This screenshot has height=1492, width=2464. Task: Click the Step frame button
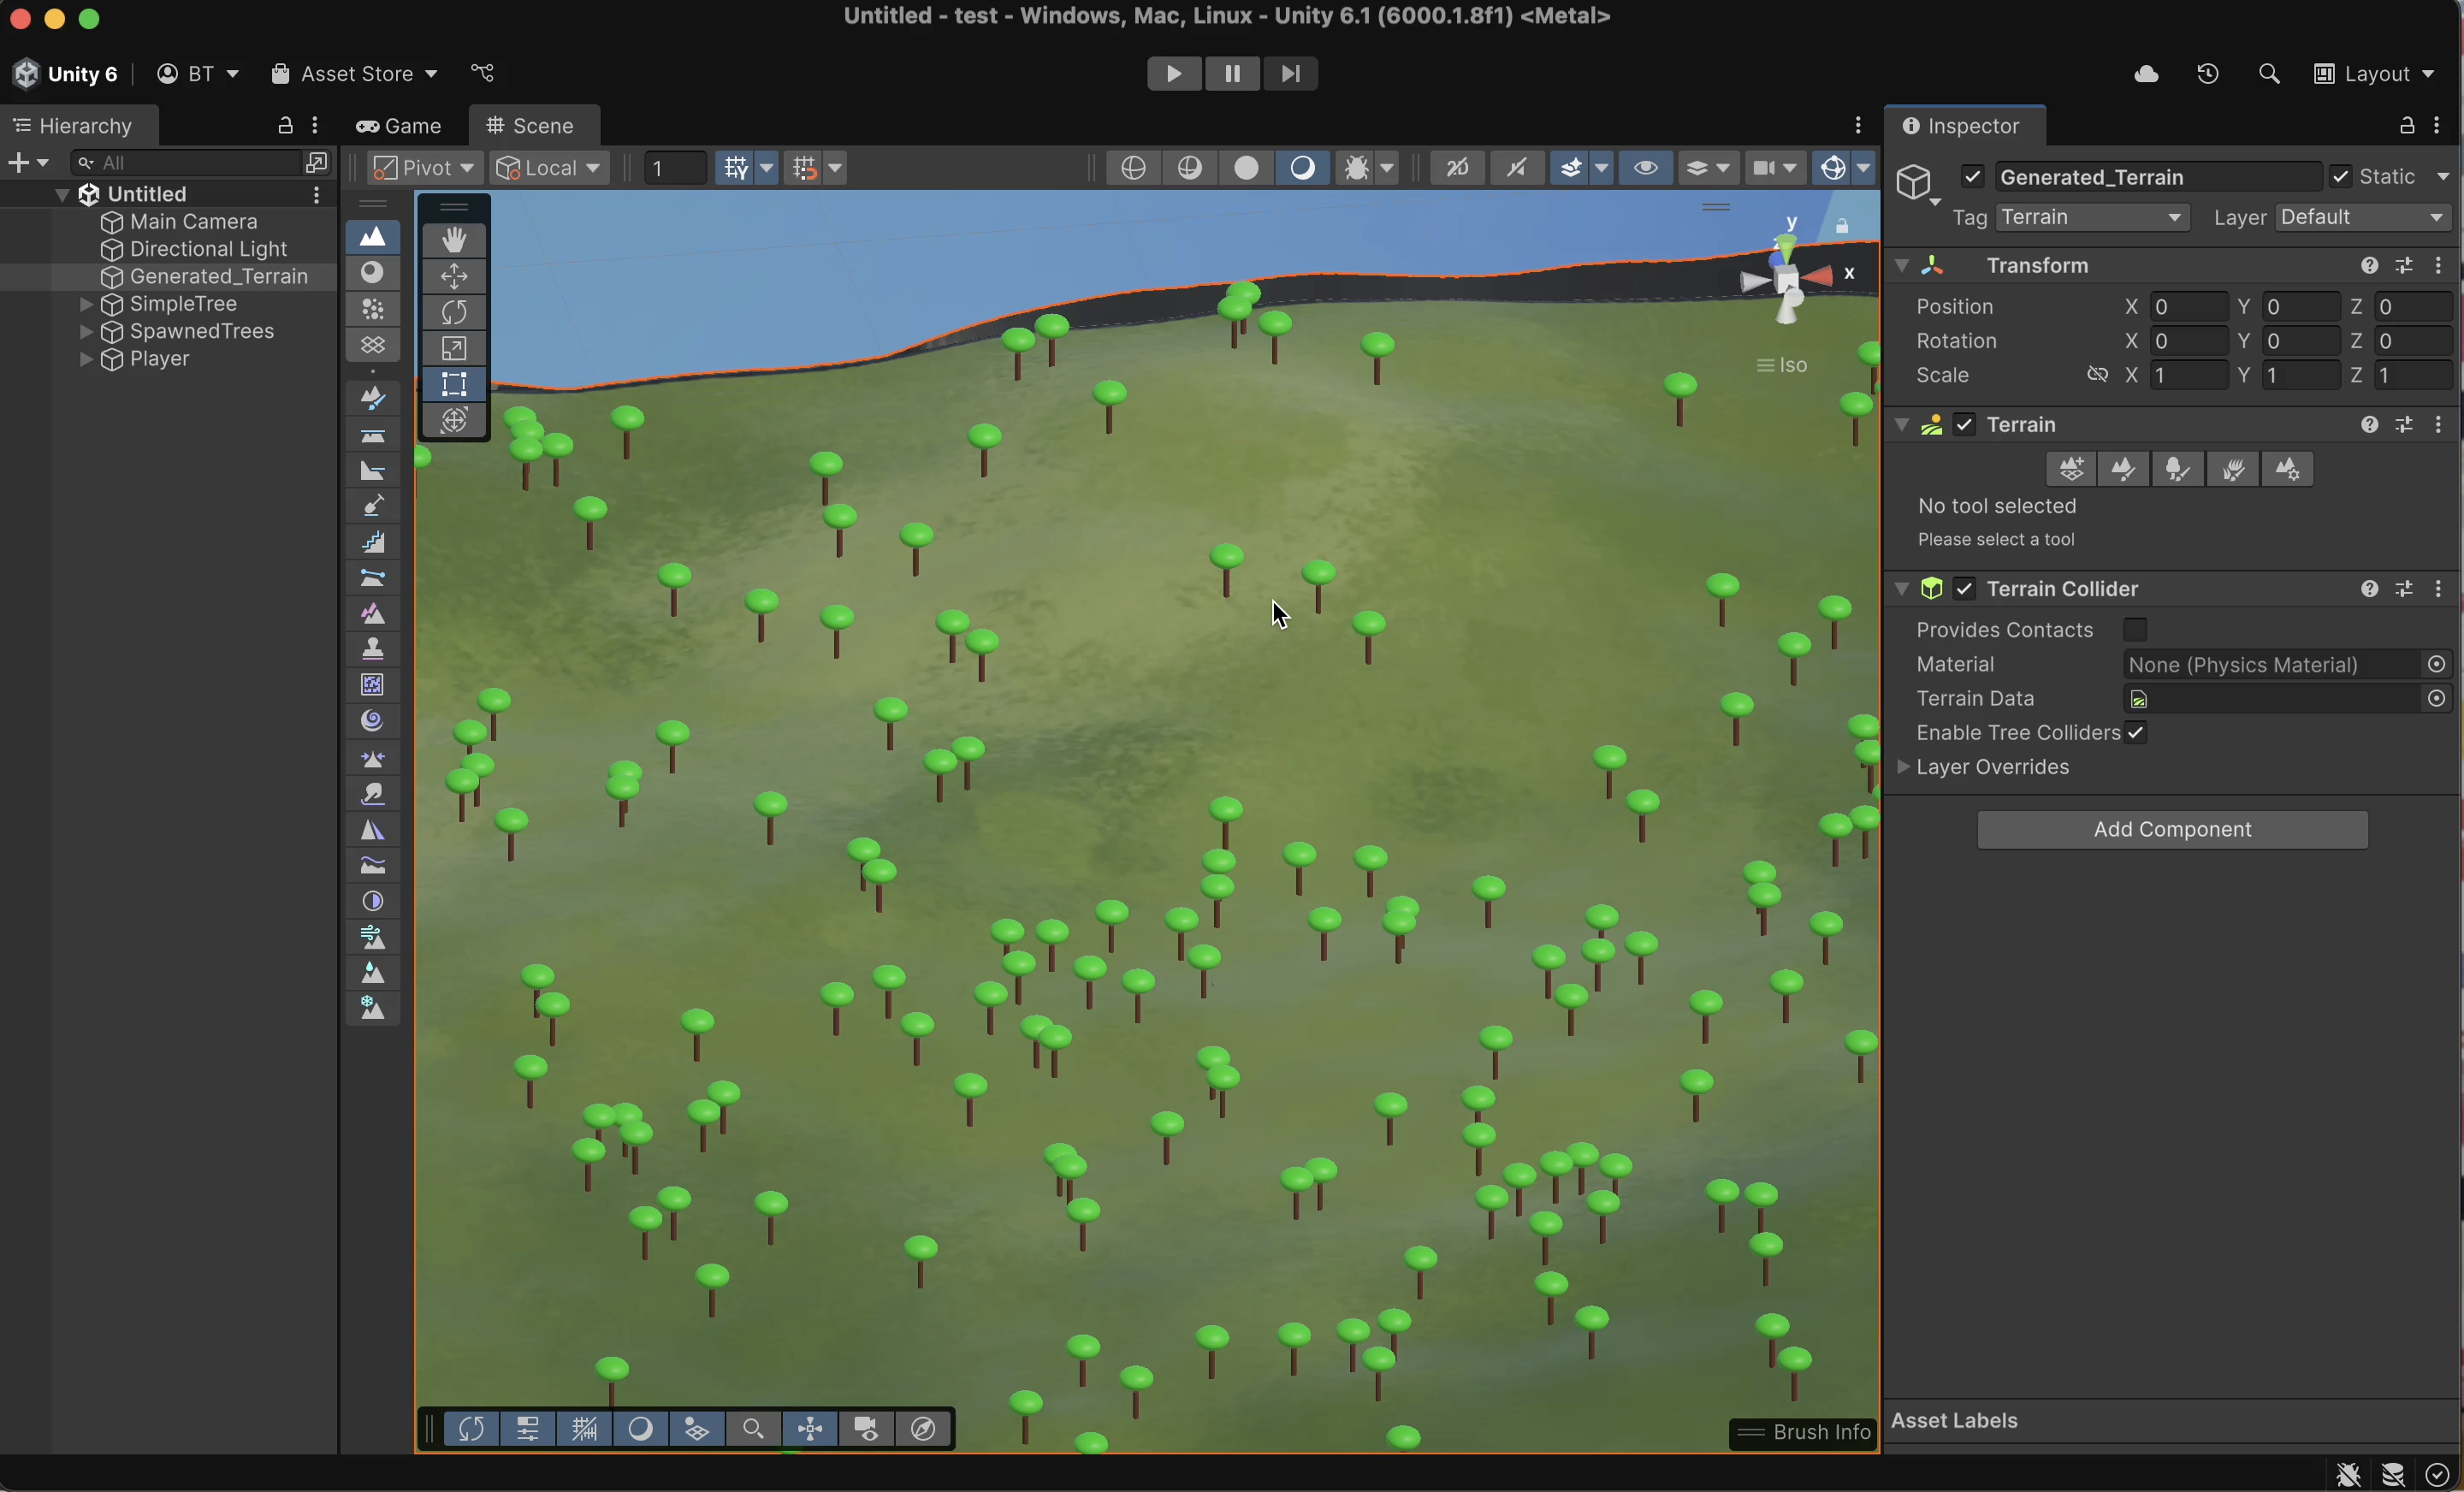tap(1291, 74)
